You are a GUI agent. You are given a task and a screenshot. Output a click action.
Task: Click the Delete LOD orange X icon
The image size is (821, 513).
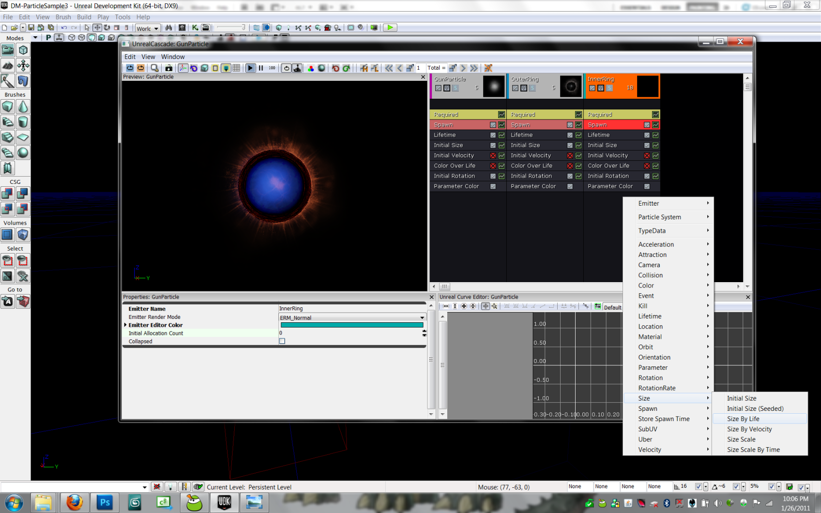pyautogui.click(x=488, y=68)
